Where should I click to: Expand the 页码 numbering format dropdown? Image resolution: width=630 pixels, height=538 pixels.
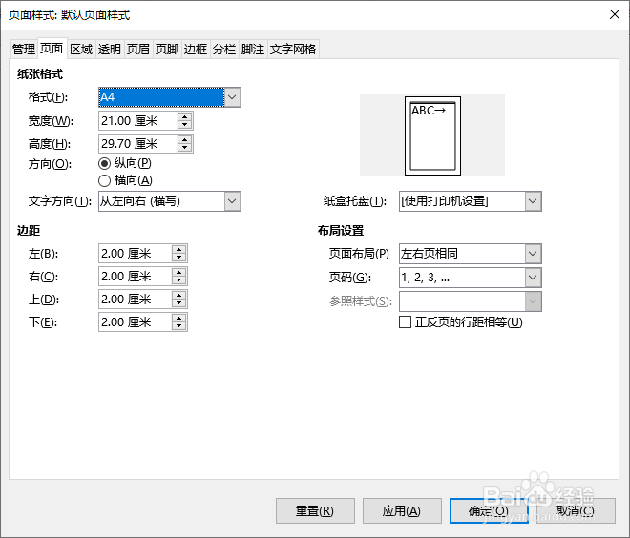[x=533, y=278]
